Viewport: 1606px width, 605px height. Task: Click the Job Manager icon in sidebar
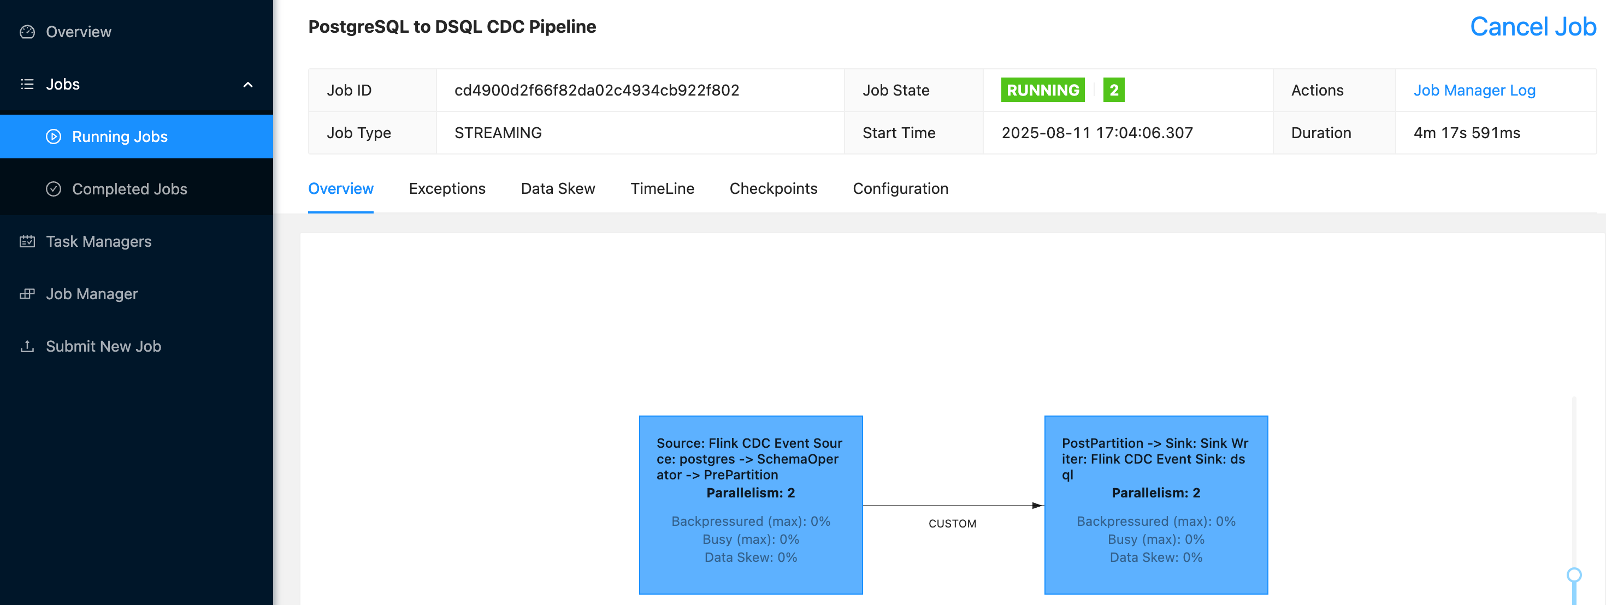(x=27, y=293)
